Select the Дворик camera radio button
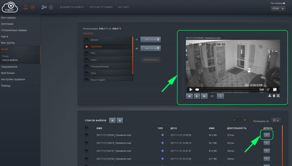 [86, 40]
